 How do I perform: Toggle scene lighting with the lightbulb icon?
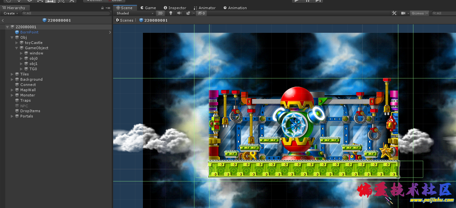pos(170,13)
